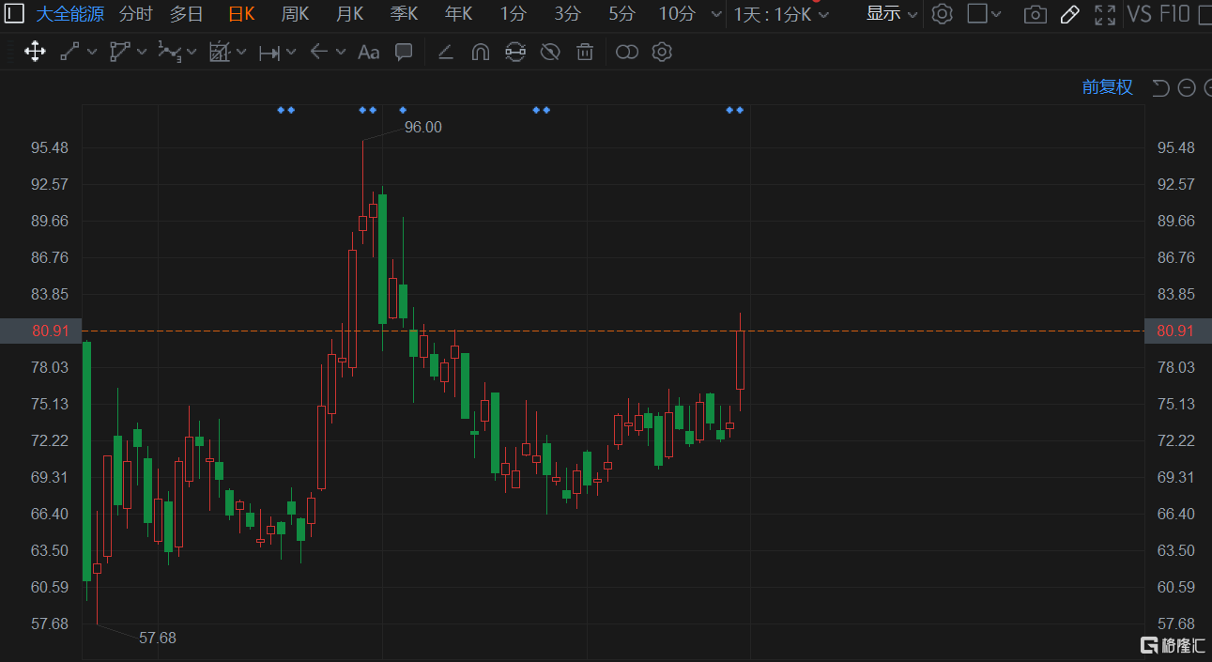Click the layout square window icon
The width and height of the screenshot is (1212, 662).
(x=977, y=14)
